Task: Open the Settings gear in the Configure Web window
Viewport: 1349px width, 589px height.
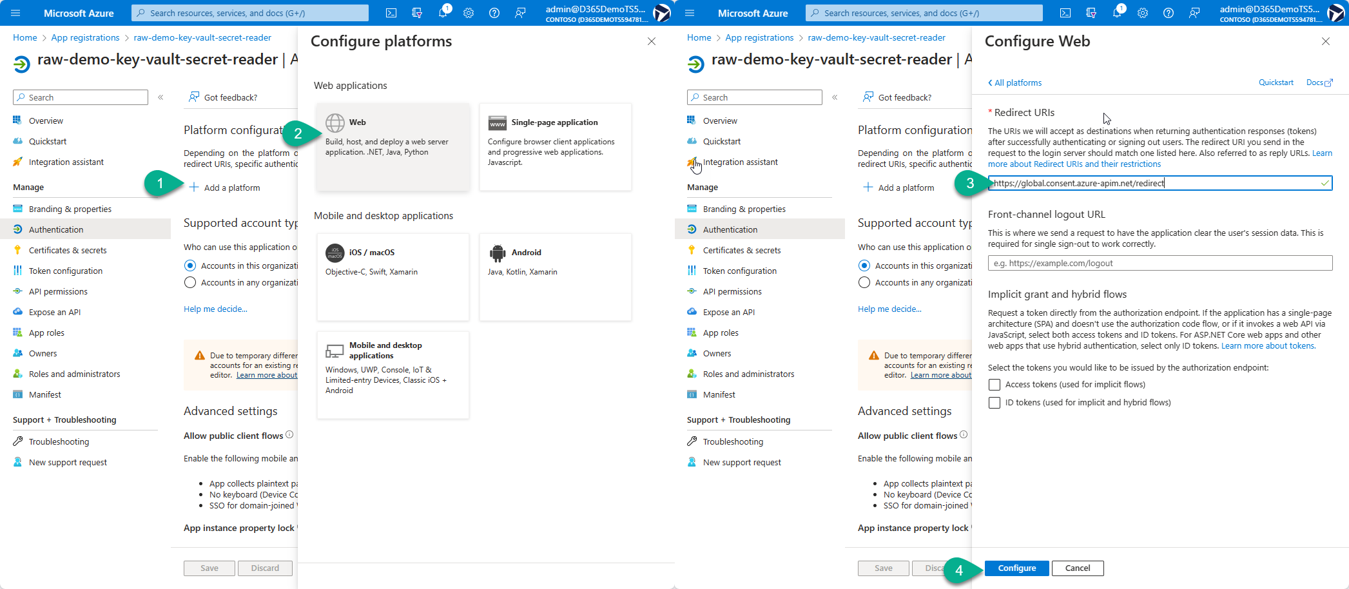Action: (x=1143, y=13)
